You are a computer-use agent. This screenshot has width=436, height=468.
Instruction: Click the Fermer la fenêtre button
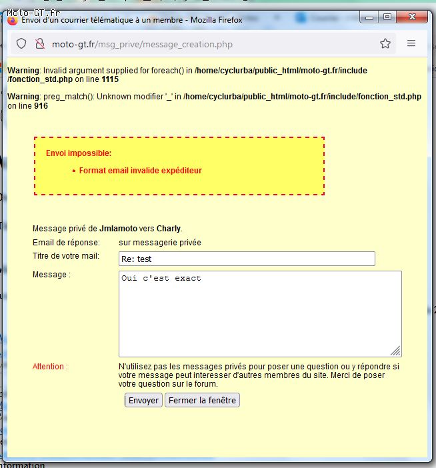coord(202,400)
